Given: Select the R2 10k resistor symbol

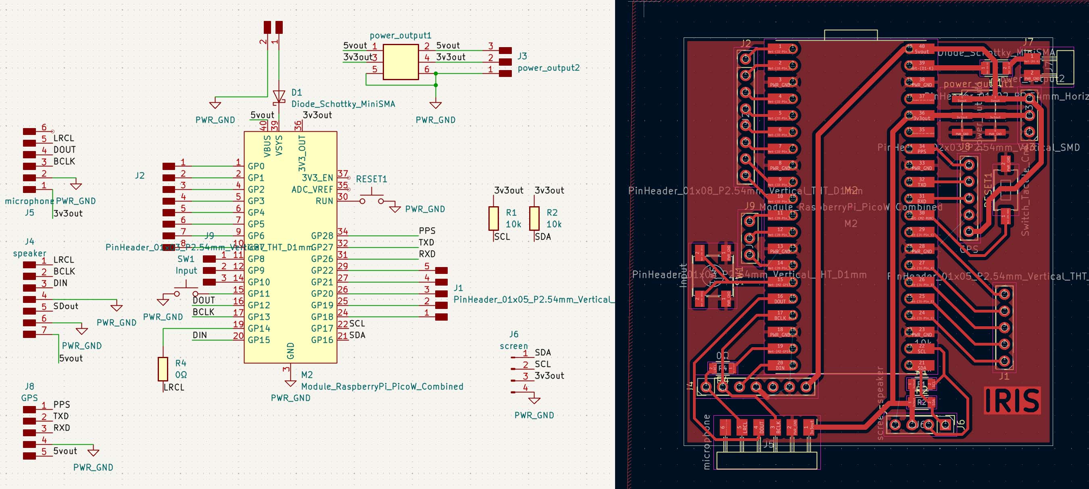Looking at the screenshot, I should (x=534, y=218).
